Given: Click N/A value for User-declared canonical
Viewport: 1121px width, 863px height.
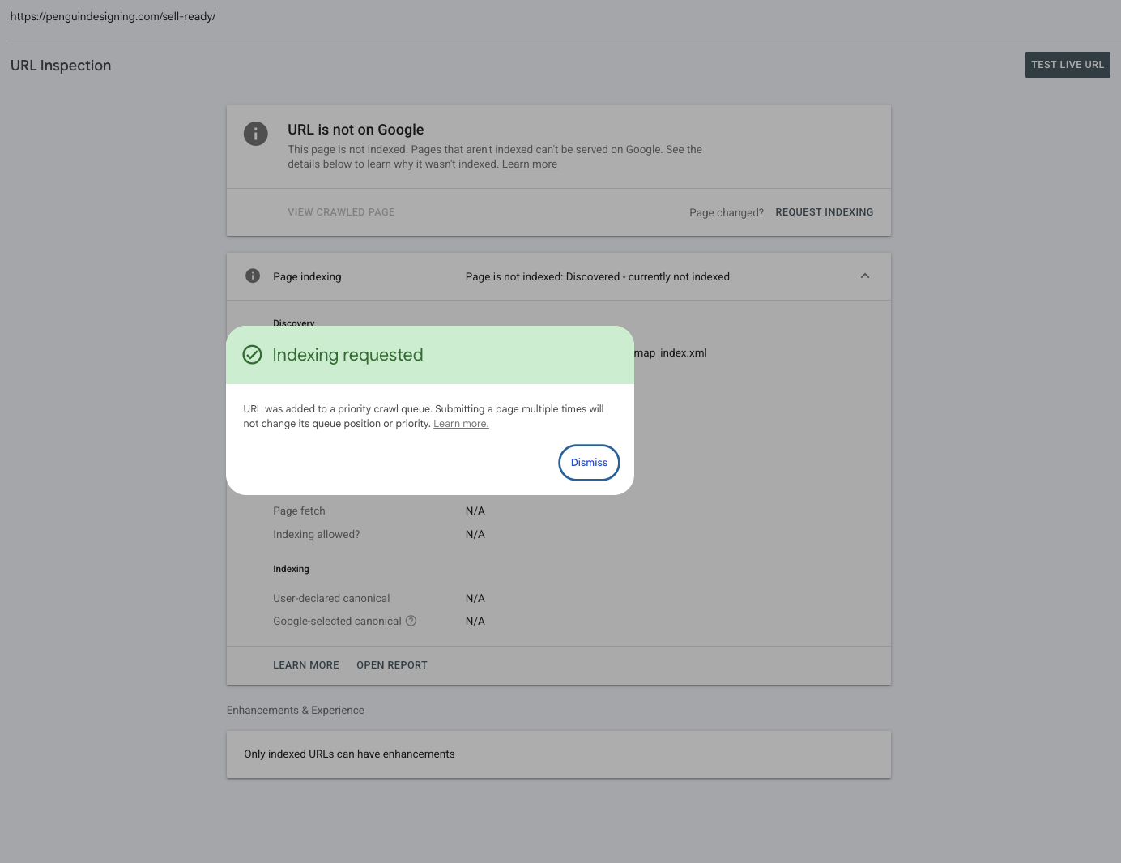Looking at the screenshot, I should coord(475,599).
